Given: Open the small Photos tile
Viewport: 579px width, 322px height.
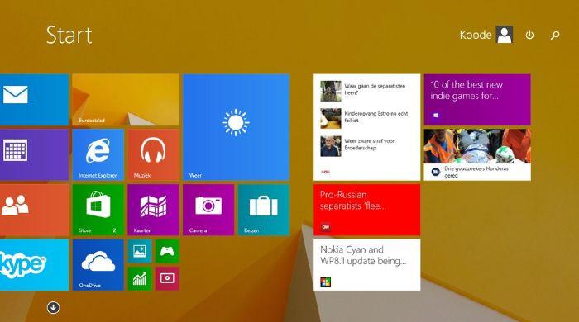Looking at the screenshot, I should tap(140, 251).
